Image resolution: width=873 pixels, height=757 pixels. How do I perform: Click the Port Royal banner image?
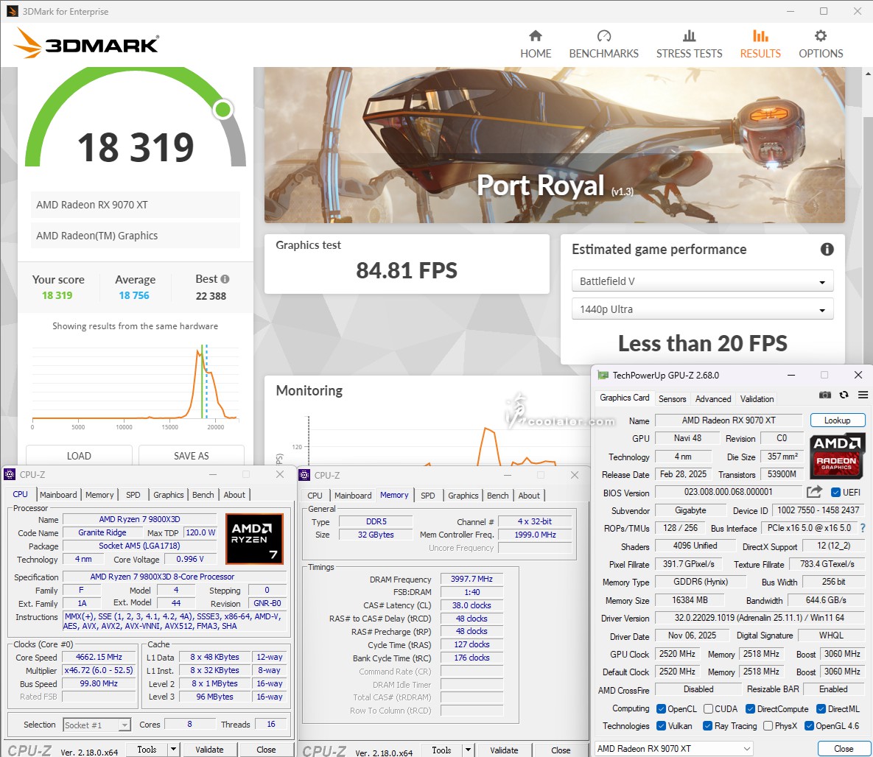[555, 145]
